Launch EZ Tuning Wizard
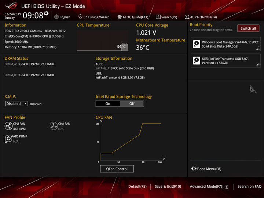Screen dimensions: 264x198 [x=96, y=17]
